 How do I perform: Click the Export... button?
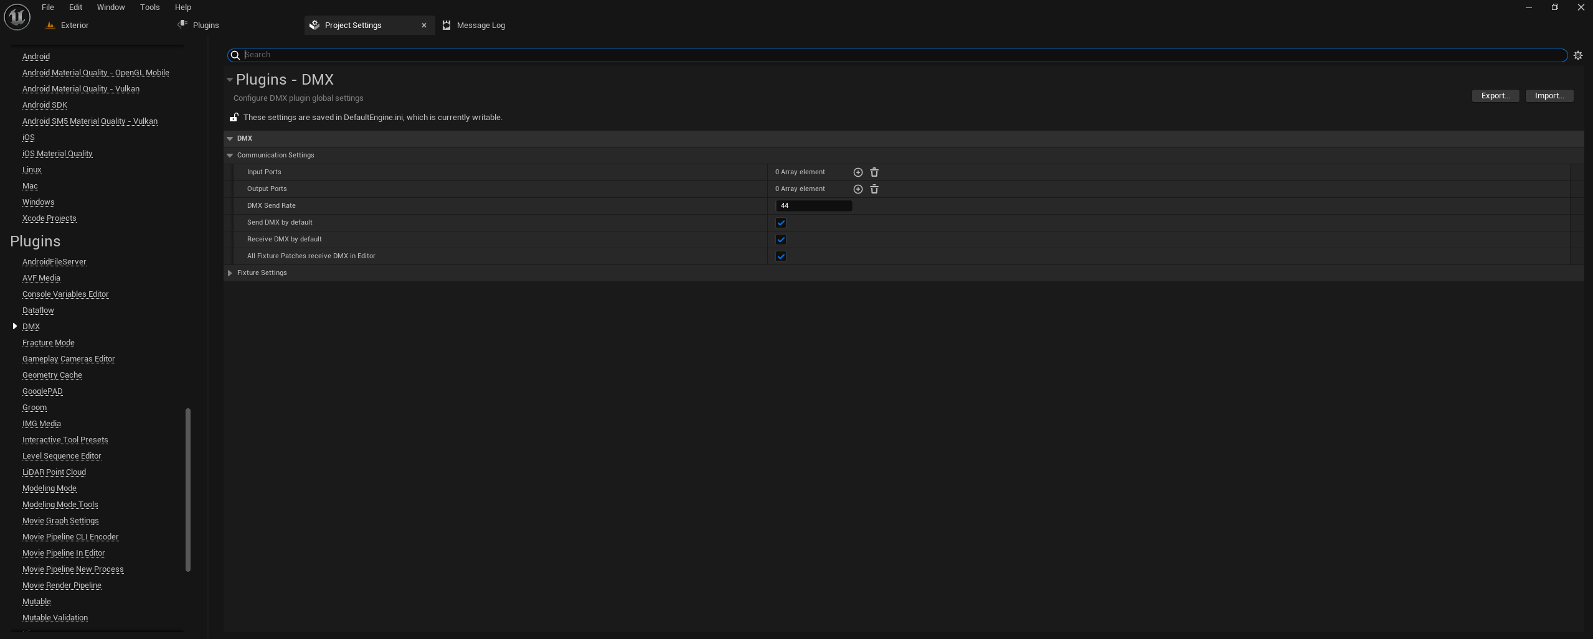1495,96
